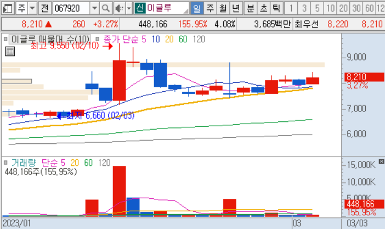Screen dimensions: 385x229
Task: Select the 10 interval button
Action: [330, 8]
